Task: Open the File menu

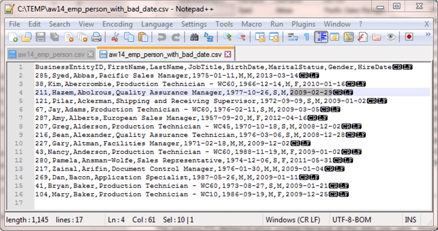Action: tap(15, 24)
